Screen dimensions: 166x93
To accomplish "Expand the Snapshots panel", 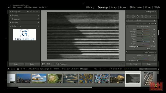I will pos(10,19).
